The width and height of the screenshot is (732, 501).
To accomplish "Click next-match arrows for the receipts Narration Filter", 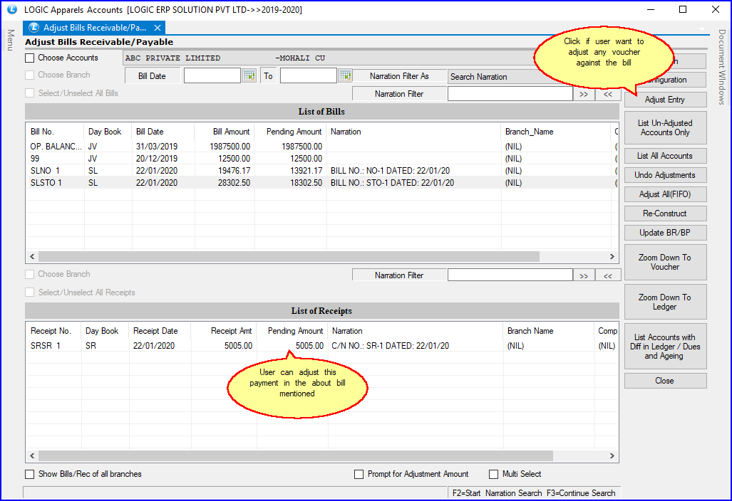I will pyautogui.click(x=584, y=275).
